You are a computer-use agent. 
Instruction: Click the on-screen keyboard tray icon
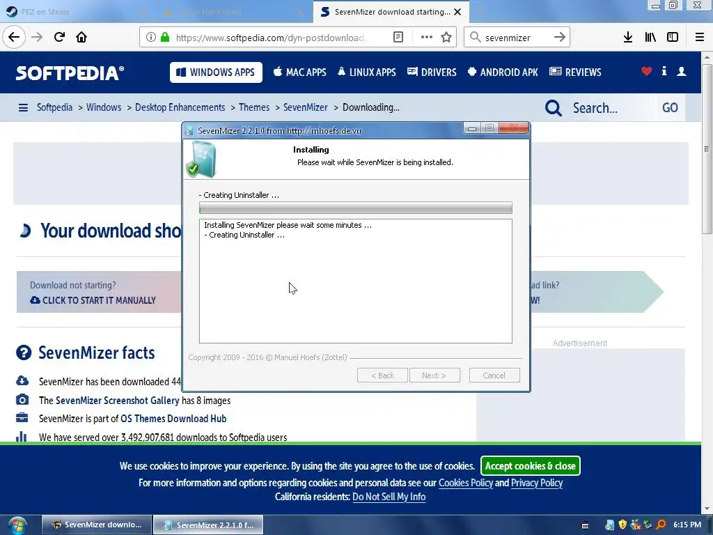585,525
